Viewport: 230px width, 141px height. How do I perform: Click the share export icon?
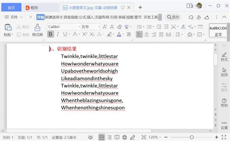pyautogui.click(x=207, y=17)
